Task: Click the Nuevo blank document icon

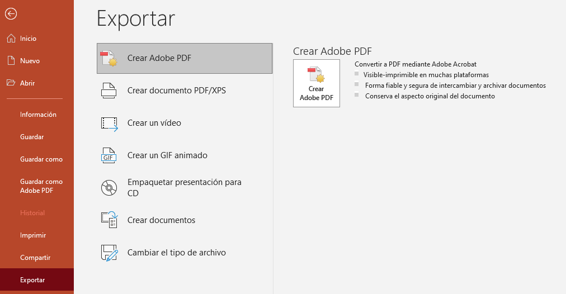Action: [x=10, y=61]
